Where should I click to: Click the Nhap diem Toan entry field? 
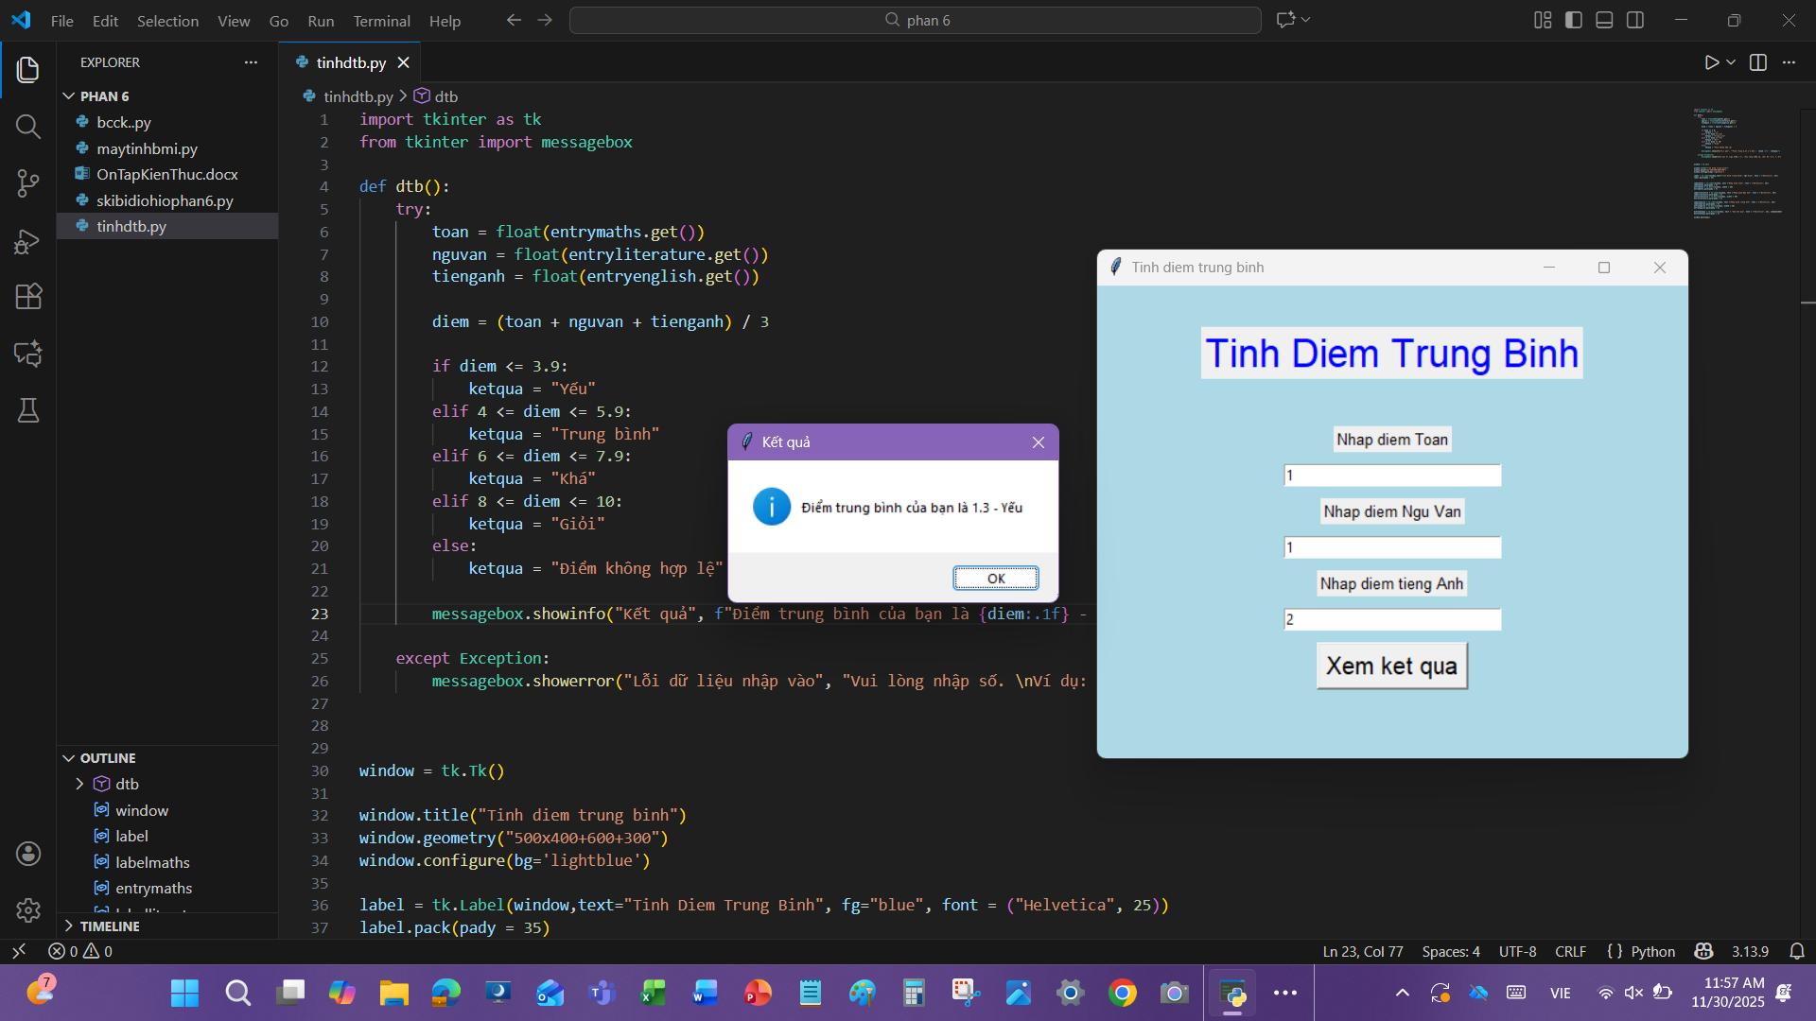pos(1391,476)
